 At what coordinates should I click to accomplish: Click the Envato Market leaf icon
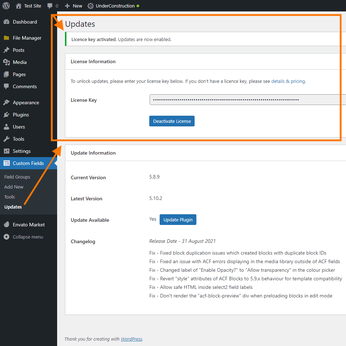(x=7, y=225)
